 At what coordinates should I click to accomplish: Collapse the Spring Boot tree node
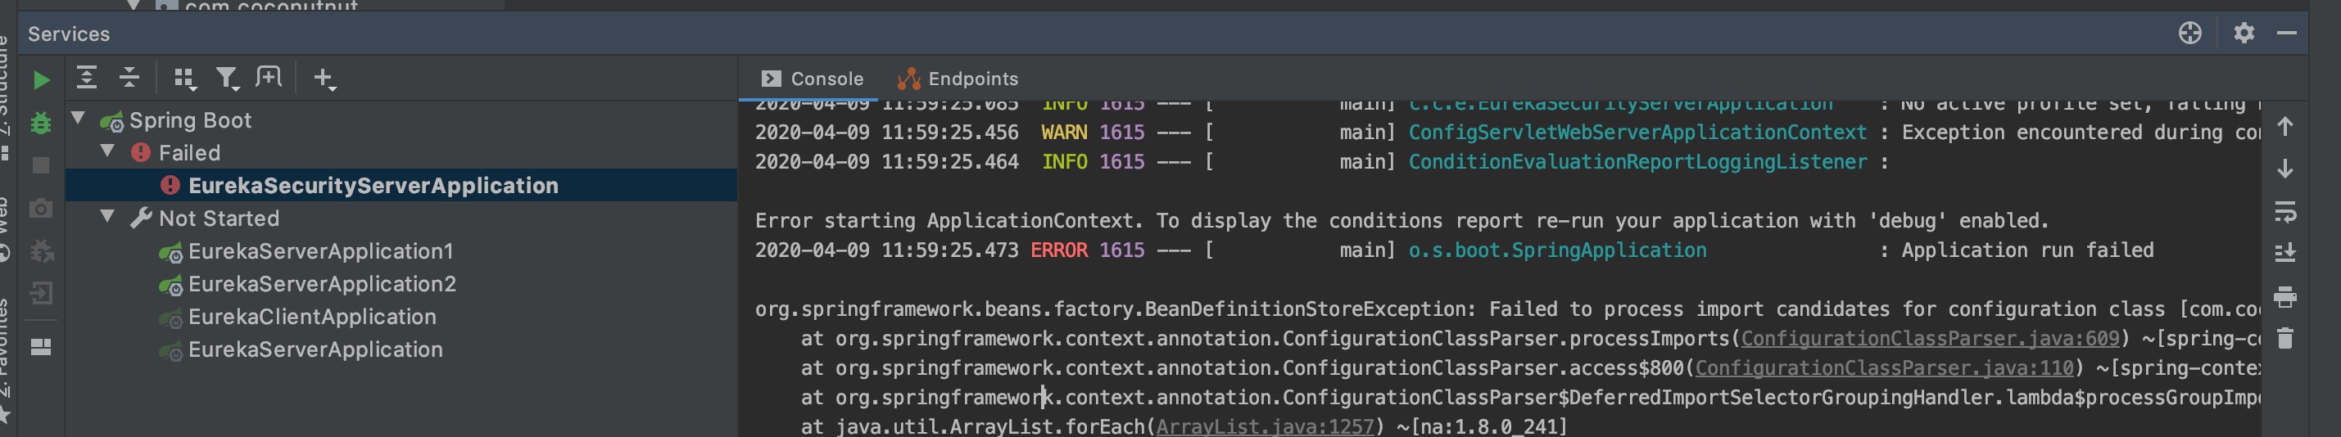[79, 118]
